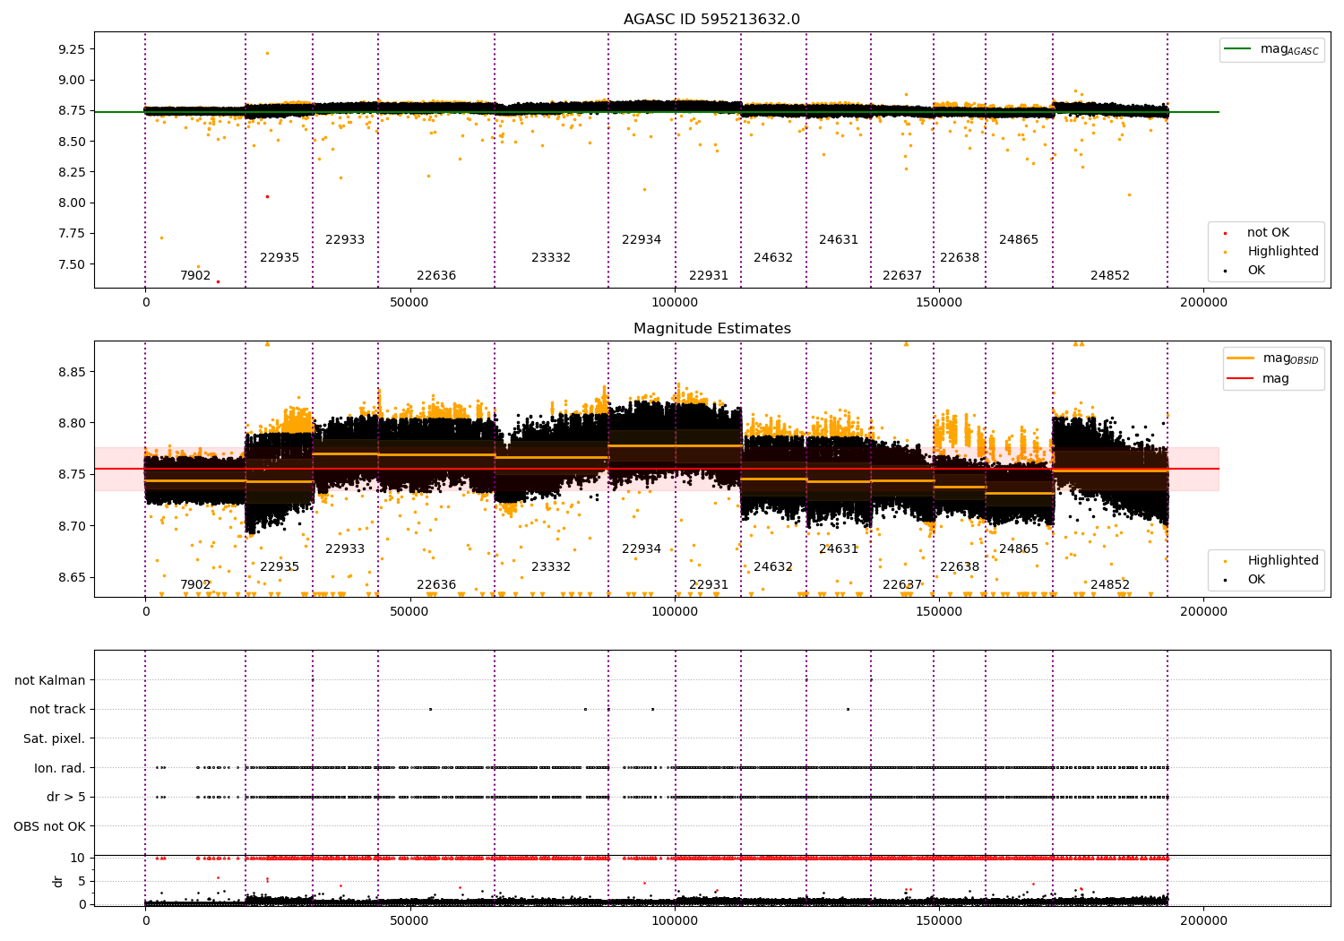Click the red dot marker beside 'not OK'
This screenshot has width=1344, height=941.
[x=1225, y=234]
